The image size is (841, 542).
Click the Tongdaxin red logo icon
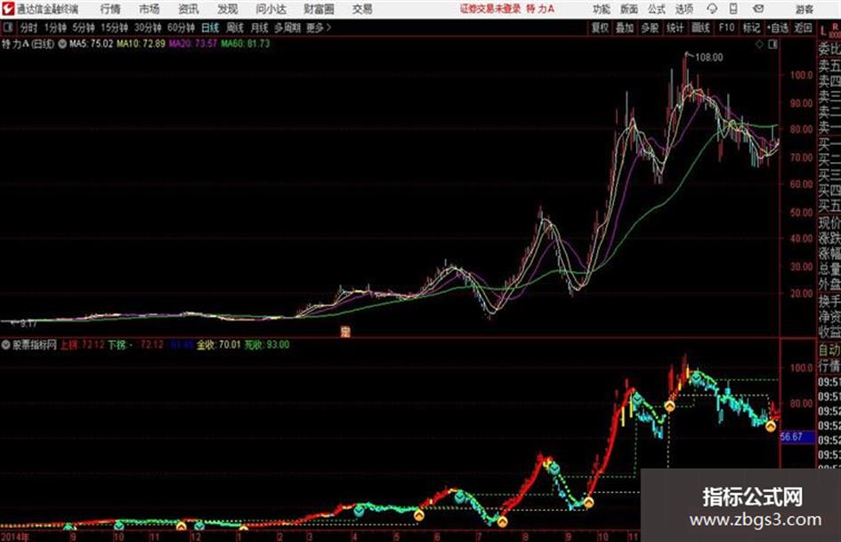pyautogui.click(x=7, y=9)
